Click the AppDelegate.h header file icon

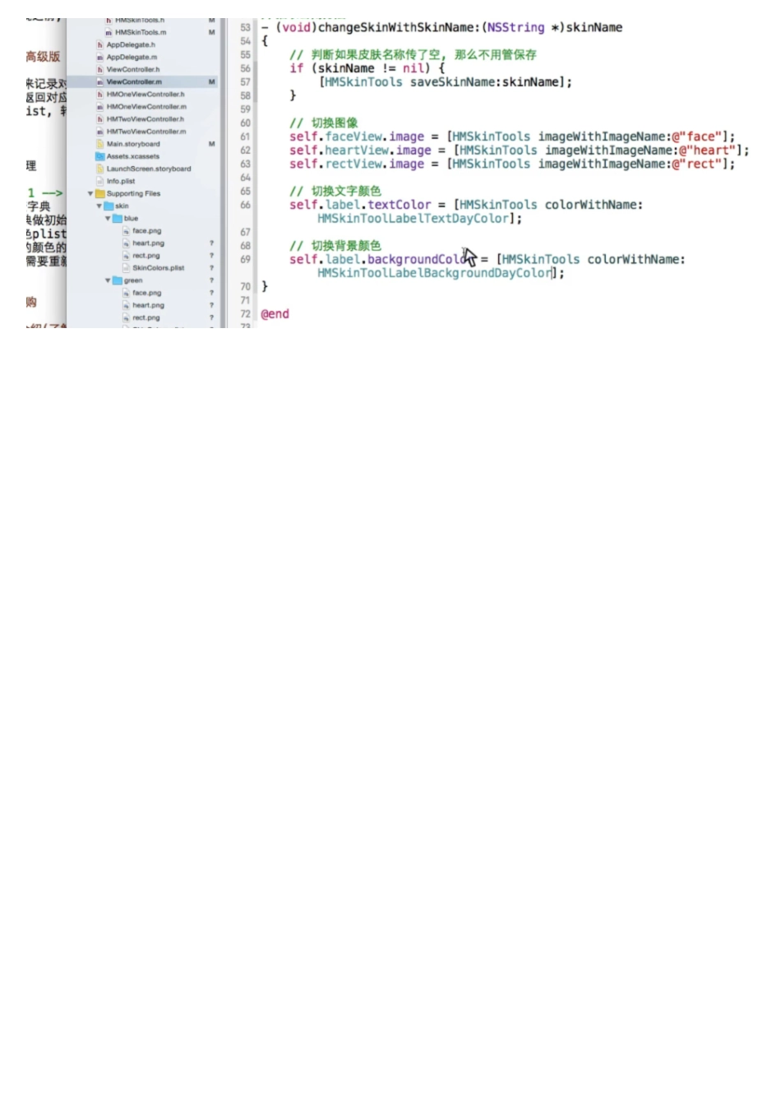click(x=100, y=44)
